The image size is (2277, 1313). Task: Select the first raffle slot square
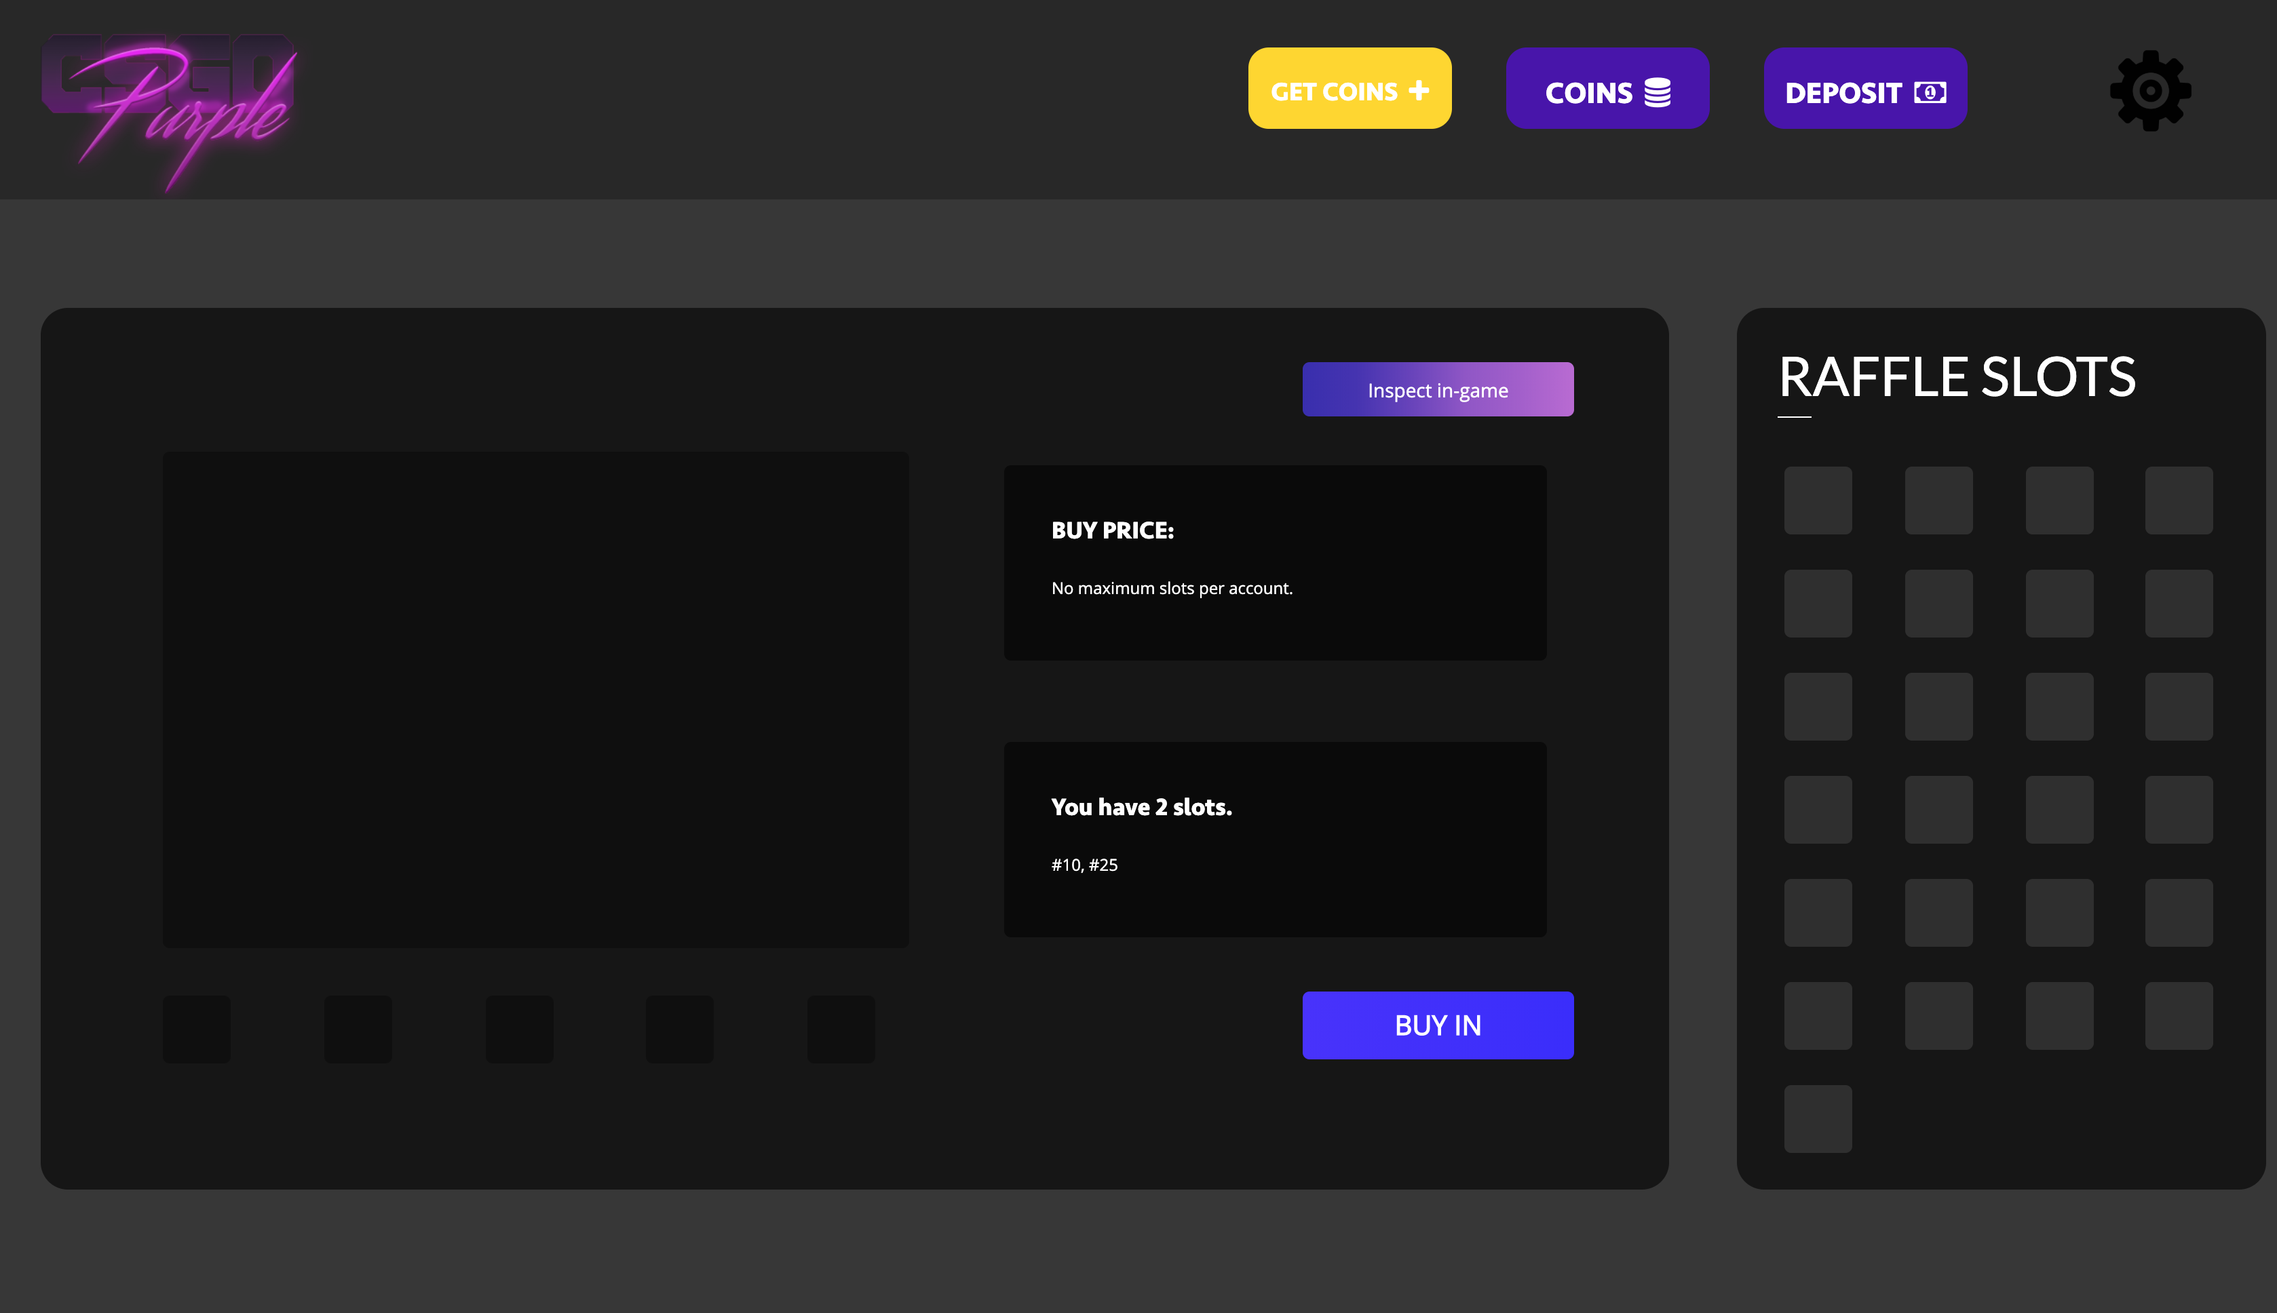tap(1818, 501)
